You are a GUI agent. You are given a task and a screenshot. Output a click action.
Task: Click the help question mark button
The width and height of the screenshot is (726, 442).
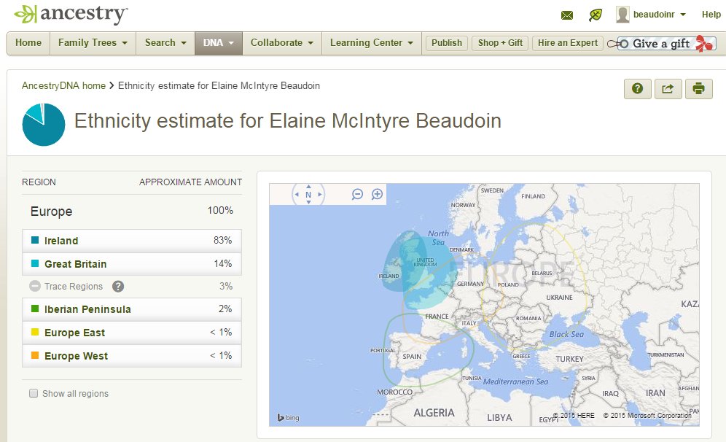click(638, 88)
